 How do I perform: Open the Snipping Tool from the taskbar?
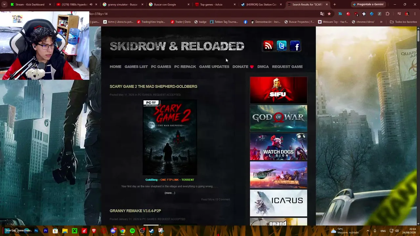[x=161, y=231]
